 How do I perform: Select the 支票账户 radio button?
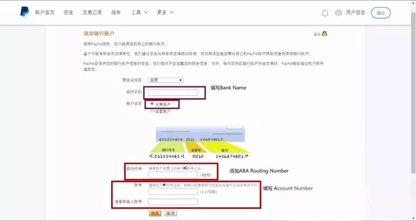point(152,104)
